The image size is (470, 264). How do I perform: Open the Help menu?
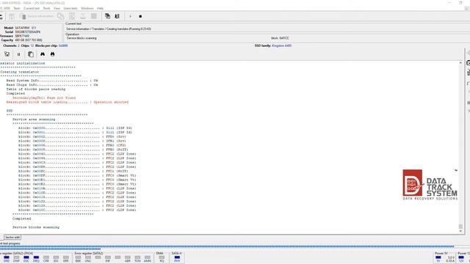pos(100,8)
